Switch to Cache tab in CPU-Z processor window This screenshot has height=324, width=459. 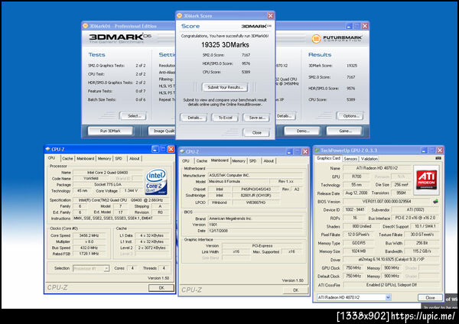pos(67,158)
